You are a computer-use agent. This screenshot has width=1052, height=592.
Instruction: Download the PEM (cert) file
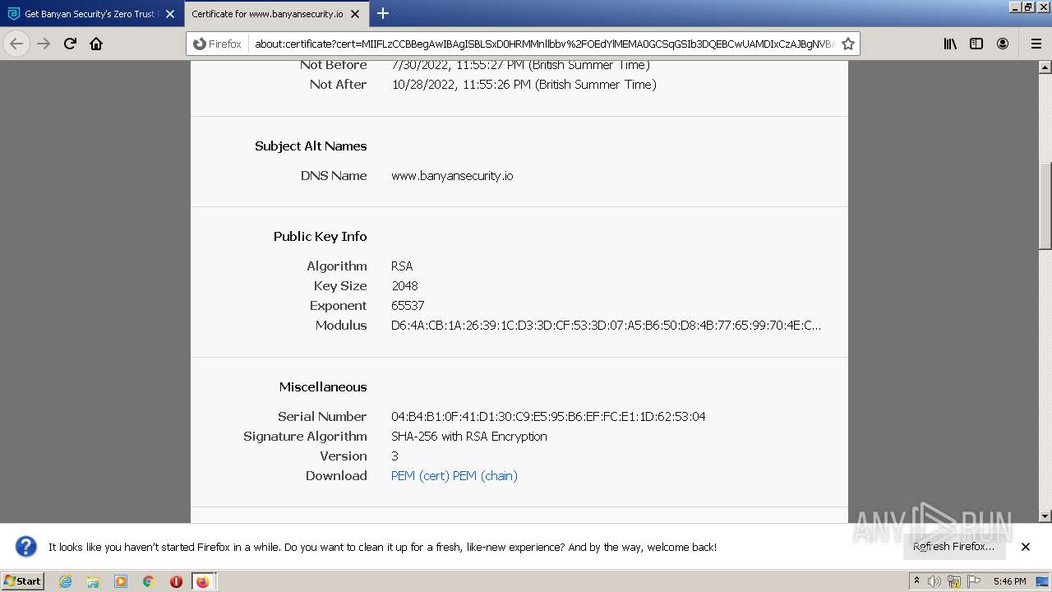(x=420, y=476)
